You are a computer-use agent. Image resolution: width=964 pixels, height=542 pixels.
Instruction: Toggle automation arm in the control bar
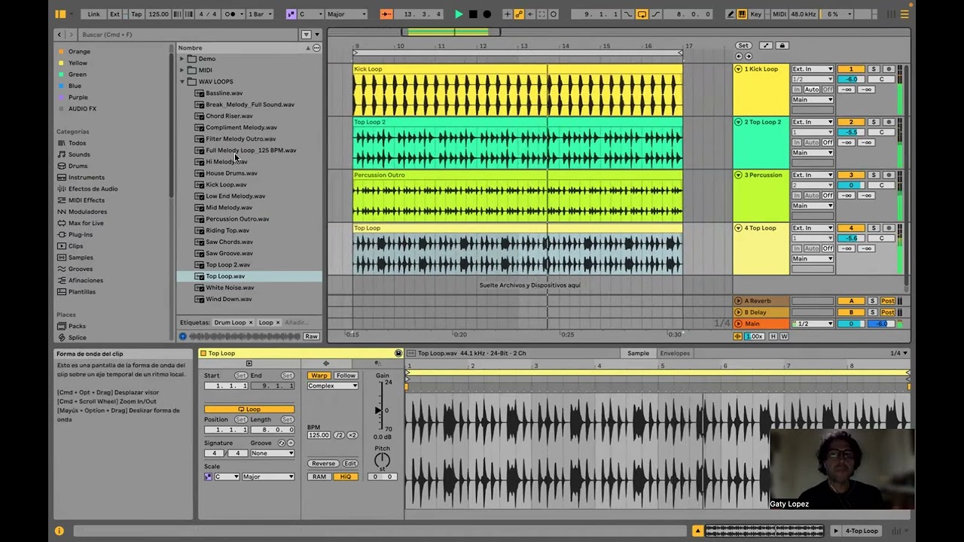click(519, 14)
